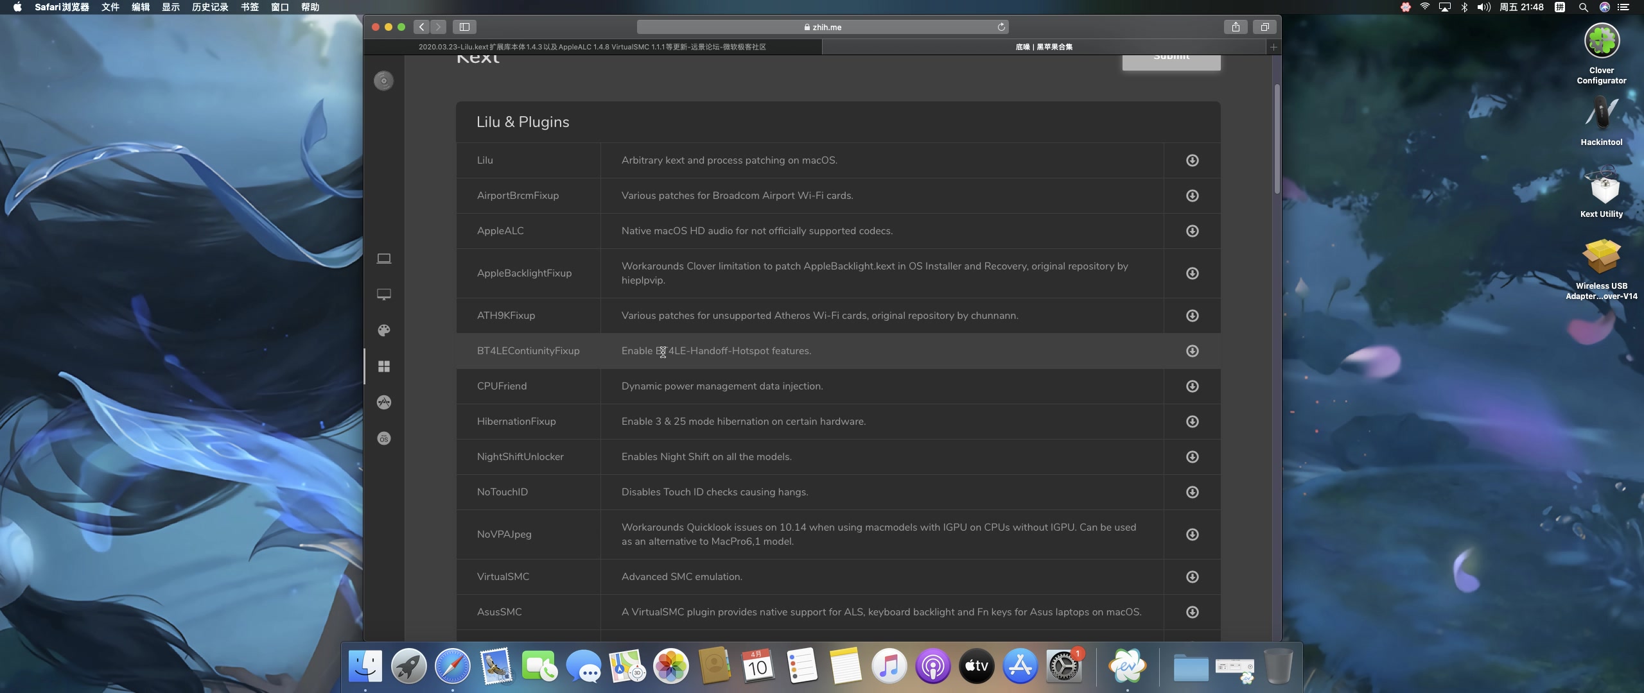
Task: Open the app store section in sidebar
Action: point(384,402)
